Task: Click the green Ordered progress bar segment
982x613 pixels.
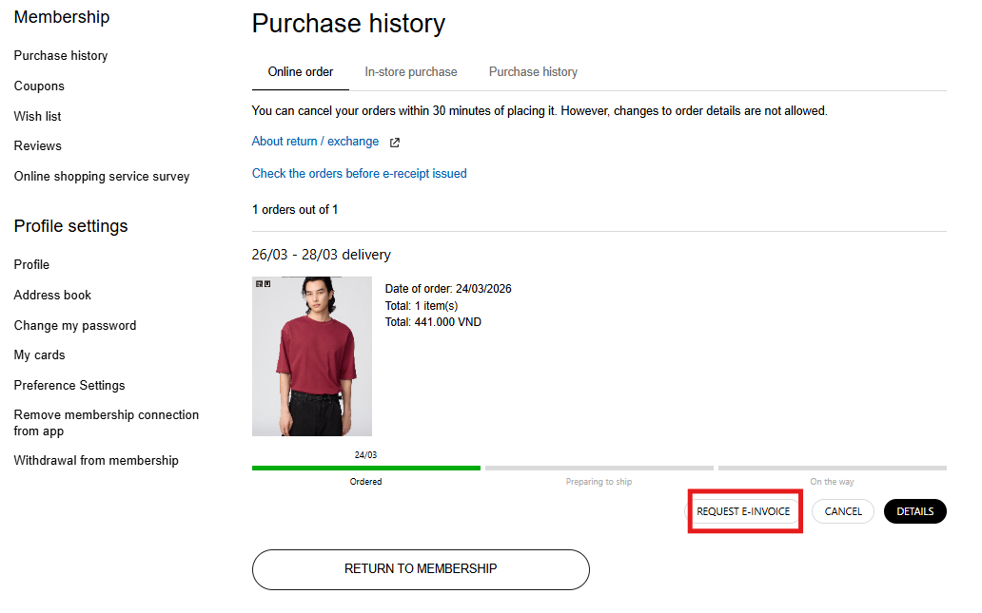Action: (x=365, y=468)
